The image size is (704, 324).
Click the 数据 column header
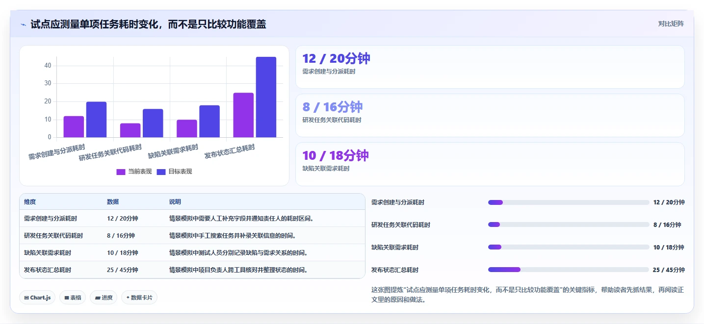[x=113, y=202]
